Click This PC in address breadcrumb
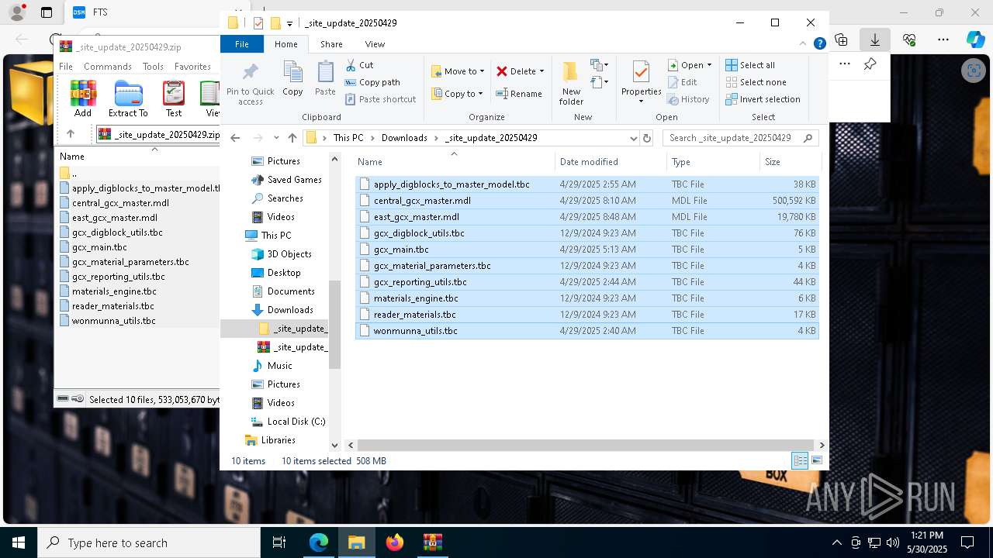The image size is (993, 558). 348,138
